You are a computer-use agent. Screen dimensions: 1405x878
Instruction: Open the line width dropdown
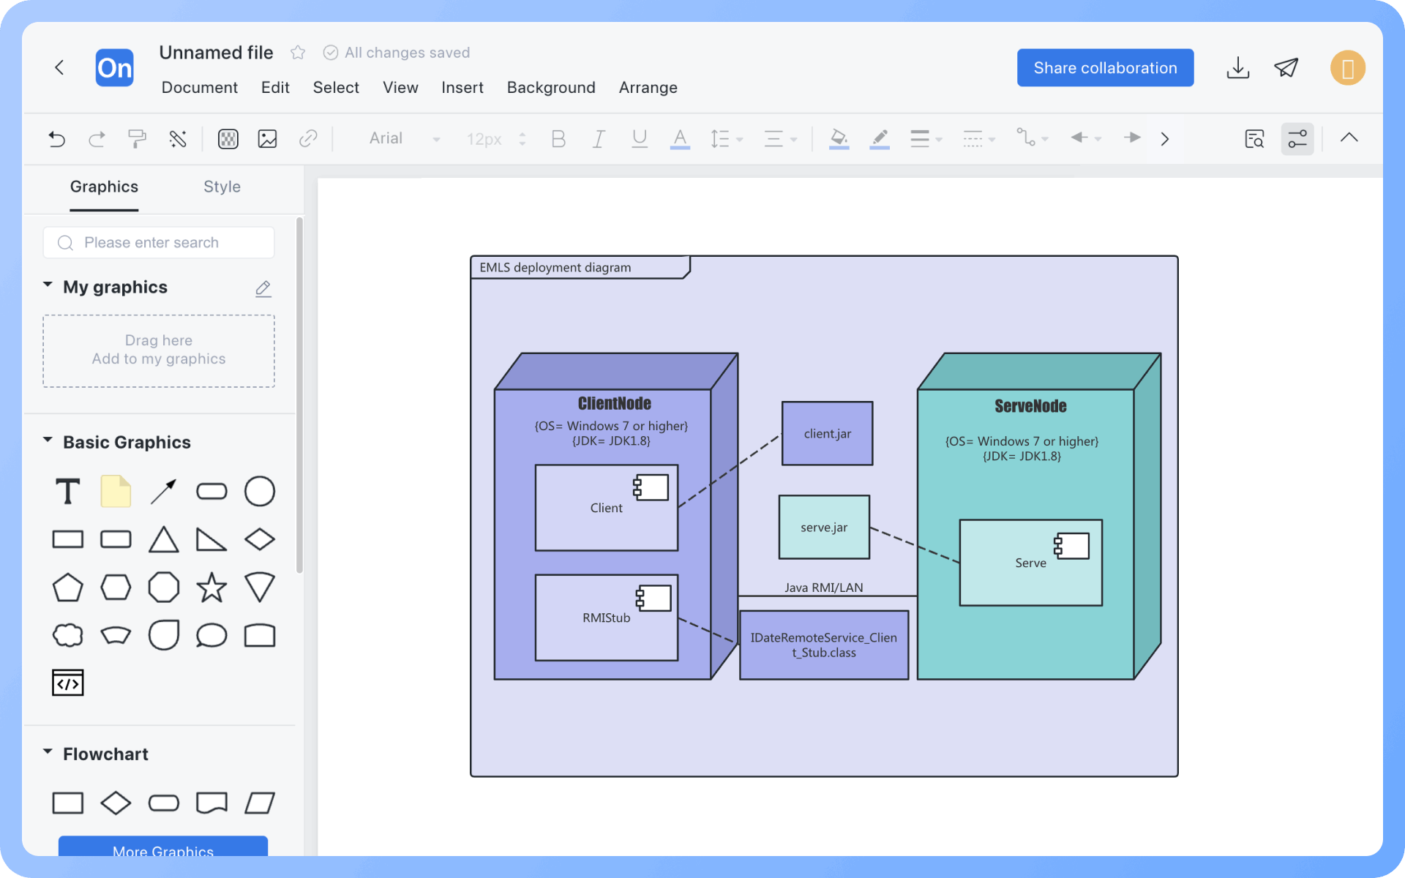pos(926,138)
